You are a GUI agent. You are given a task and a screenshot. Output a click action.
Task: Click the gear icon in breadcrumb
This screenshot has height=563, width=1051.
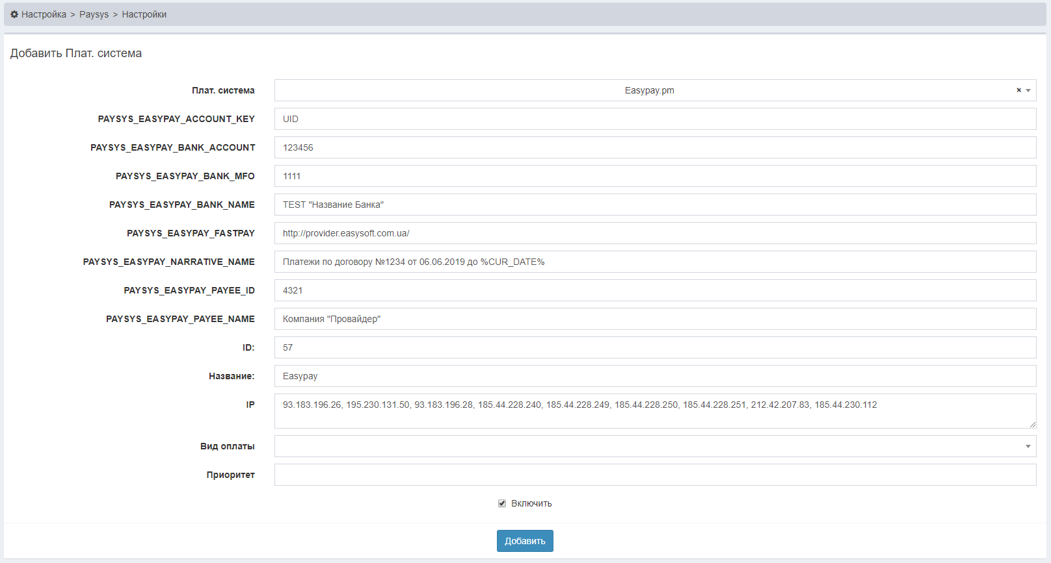click(x=14, y=14)
